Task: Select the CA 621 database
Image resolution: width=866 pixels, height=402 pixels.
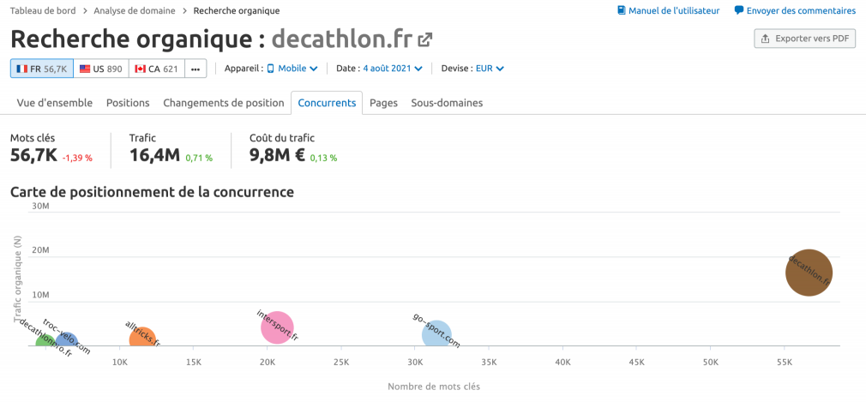Action: pyautogui.click(x=157, y=69)
